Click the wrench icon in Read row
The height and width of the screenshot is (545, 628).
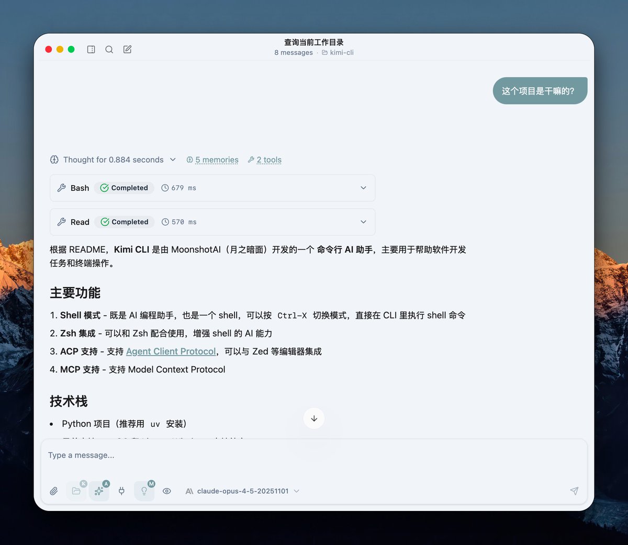62,222
